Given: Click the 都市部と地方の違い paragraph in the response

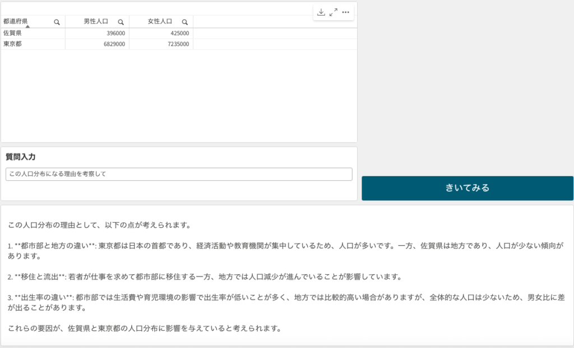Looking at the screenshot, I should [x=286, y=251].
